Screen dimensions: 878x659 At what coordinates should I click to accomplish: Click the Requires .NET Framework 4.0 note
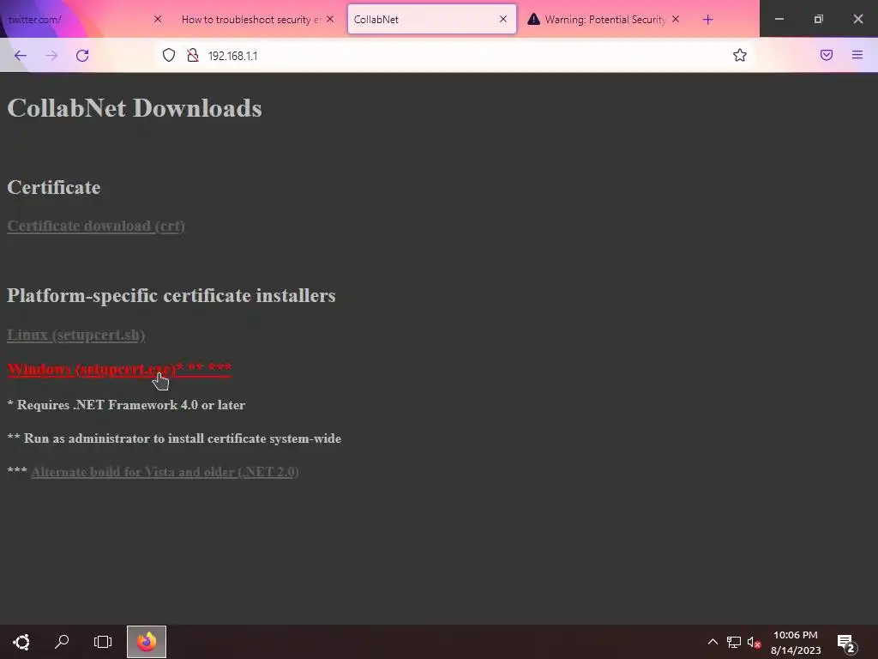[126, 405]
